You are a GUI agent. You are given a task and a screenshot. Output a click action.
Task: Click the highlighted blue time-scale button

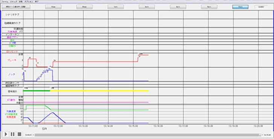(240, 7)
